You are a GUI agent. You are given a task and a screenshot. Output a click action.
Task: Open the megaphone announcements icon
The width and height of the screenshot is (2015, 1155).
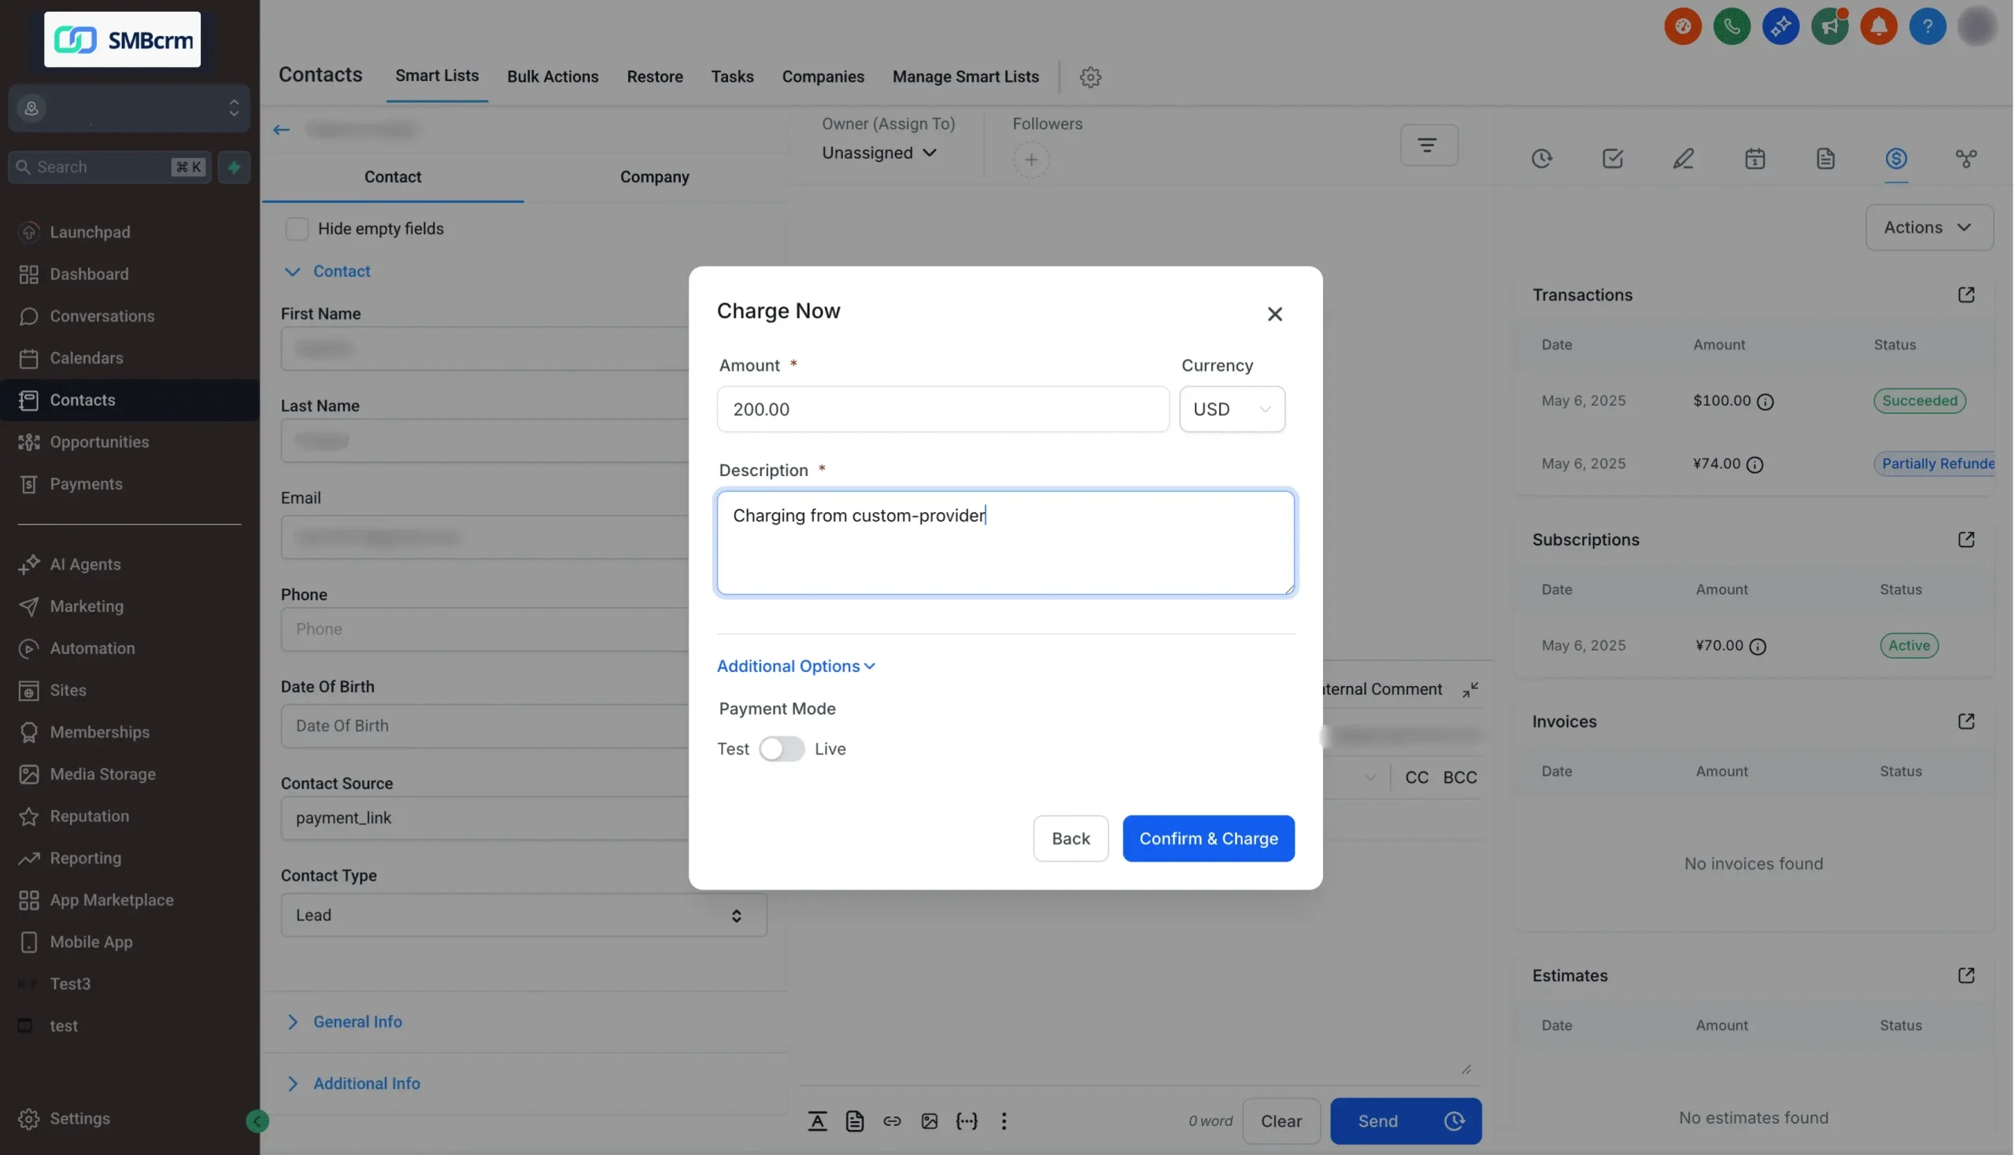click(x=1829, y=27)
